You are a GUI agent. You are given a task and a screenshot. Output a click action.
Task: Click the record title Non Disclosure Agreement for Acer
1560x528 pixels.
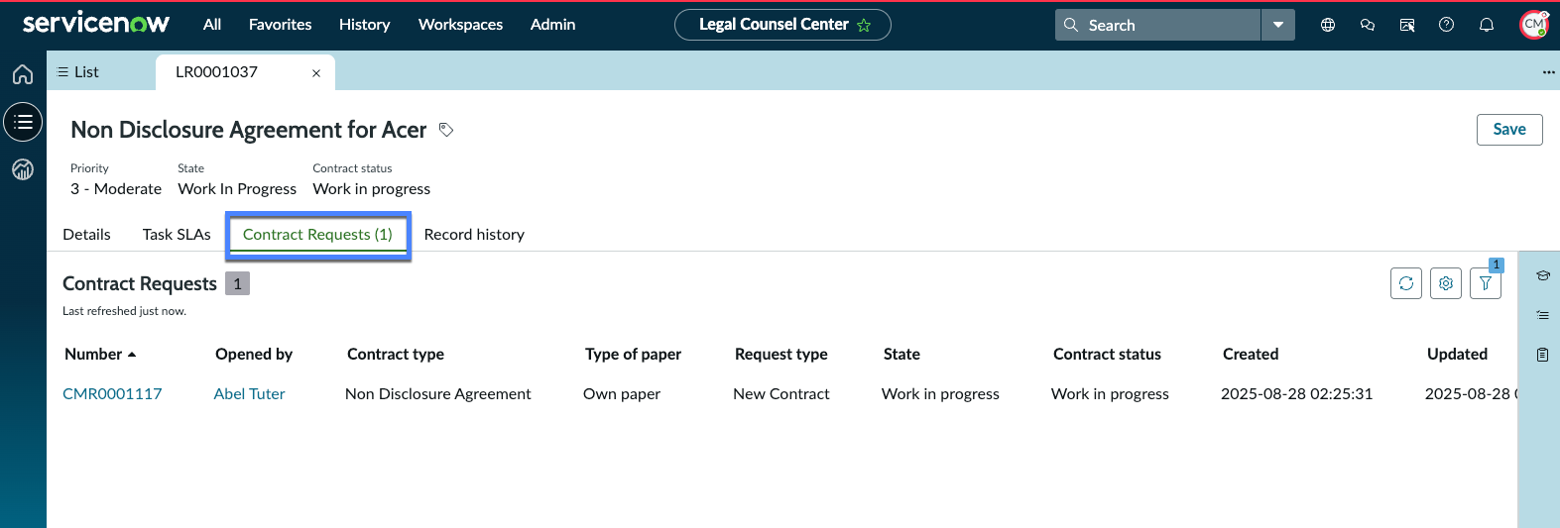coord(248,130)
